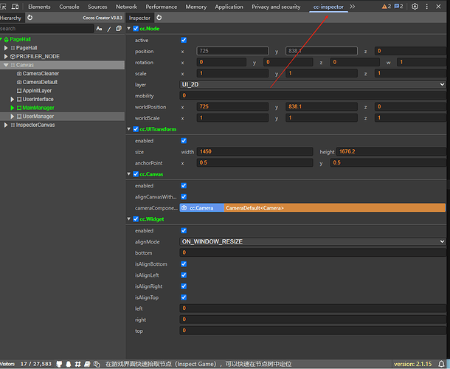
Task: Collapse the Canvas tree node
Action: point(6,65)
